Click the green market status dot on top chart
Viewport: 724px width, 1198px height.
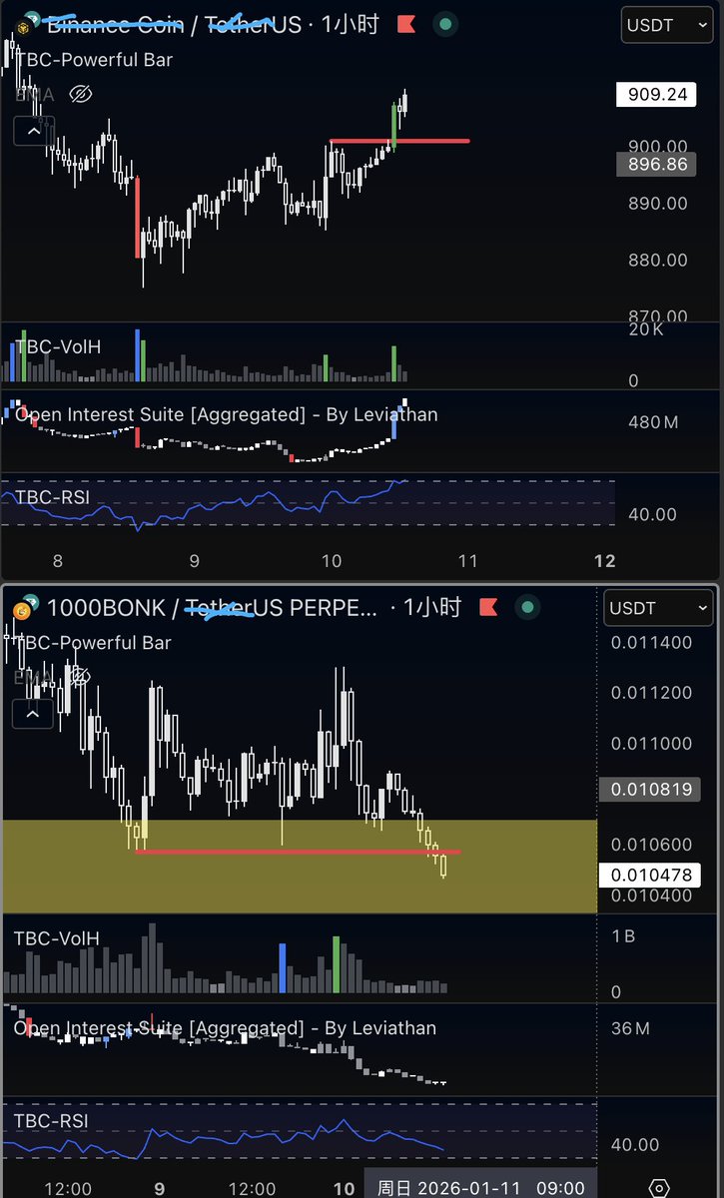(445, 24)
